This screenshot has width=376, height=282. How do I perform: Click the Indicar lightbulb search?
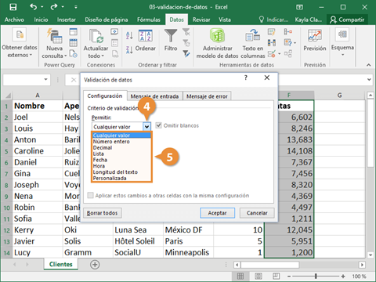point(273,20)
